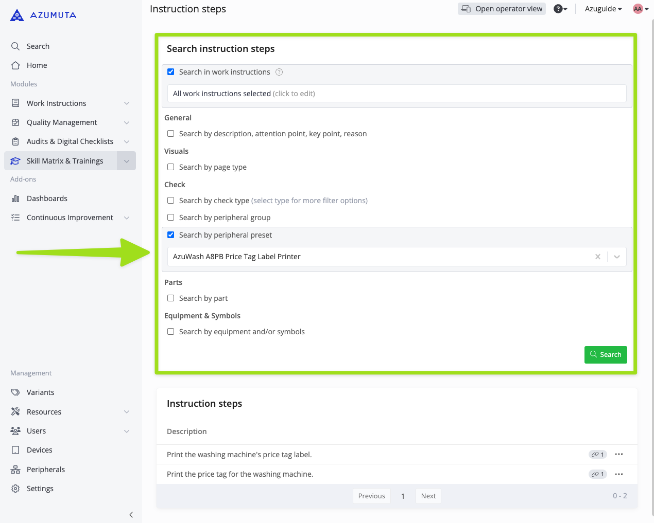Click the Azumuta logo icon
Screen dimensions: 654x523
pos(17,15)
